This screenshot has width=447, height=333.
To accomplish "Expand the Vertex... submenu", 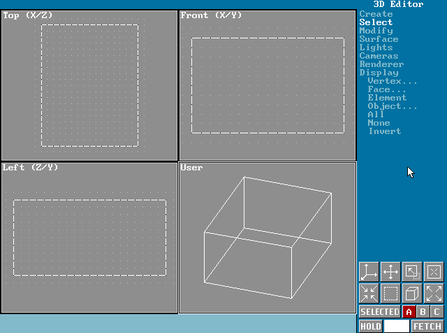I will click(393, 81).
